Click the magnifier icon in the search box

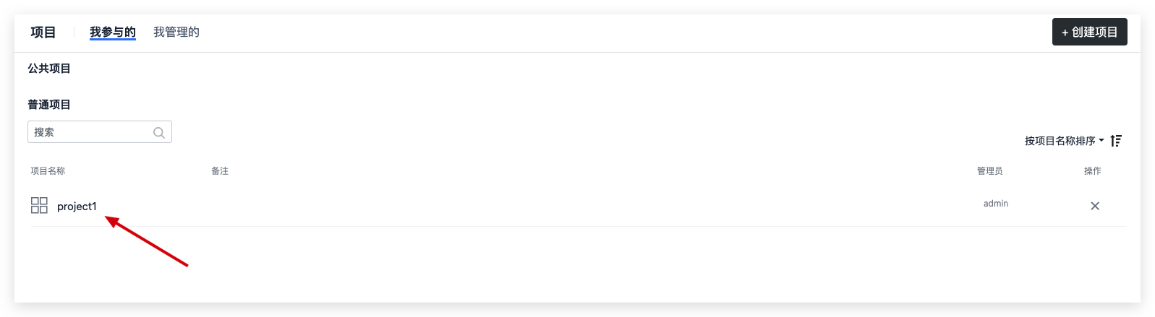click(x=159, y=133)
